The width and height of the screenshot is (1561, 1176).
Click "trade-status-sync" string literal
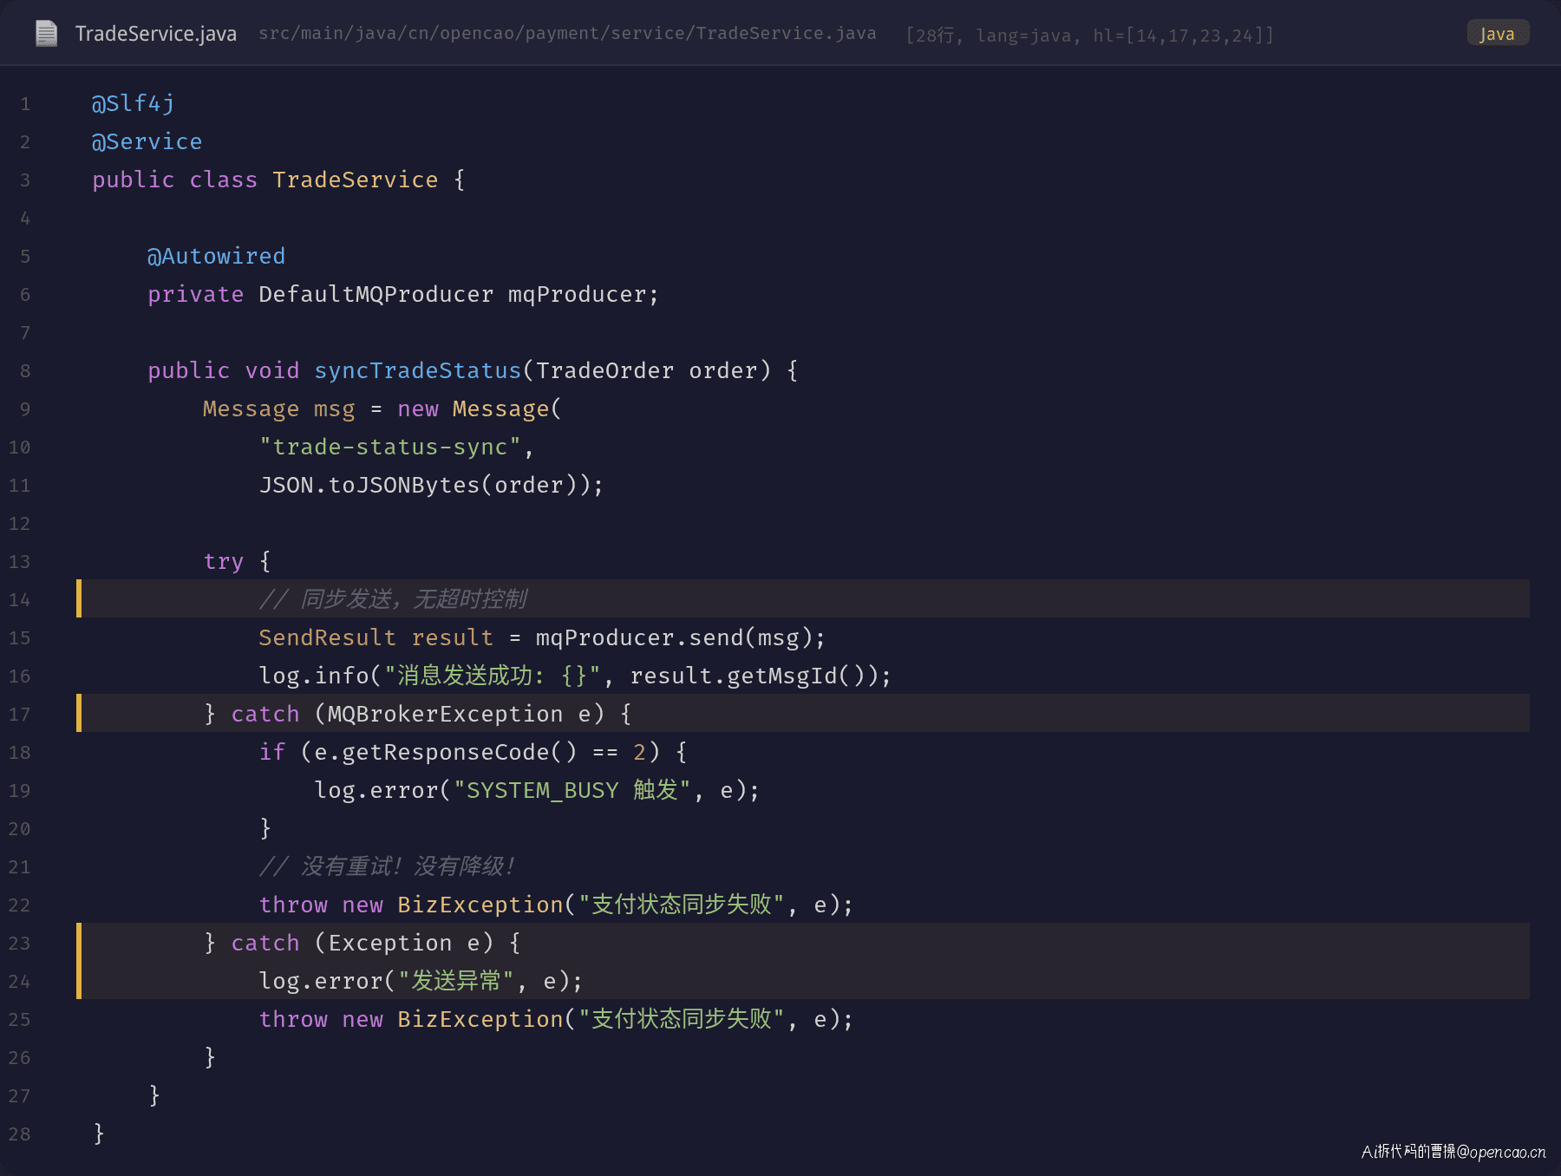click(x=389, y=447)
